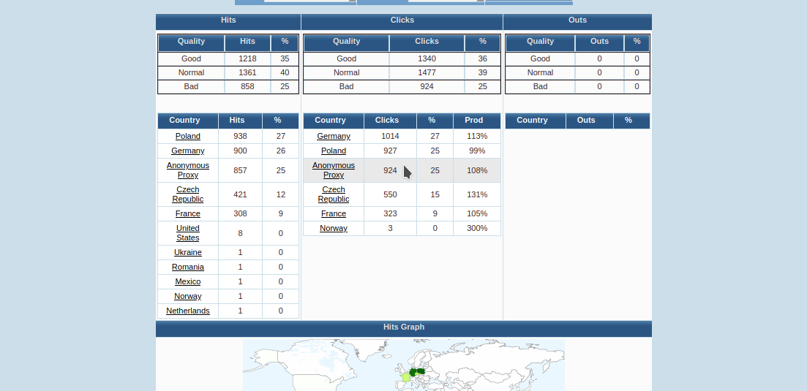This screenshot has width=807, height=391.
Task: Select the 857 Anonymous Proxy hits cell
Action: pyautogui.click(x=240, y=170)
